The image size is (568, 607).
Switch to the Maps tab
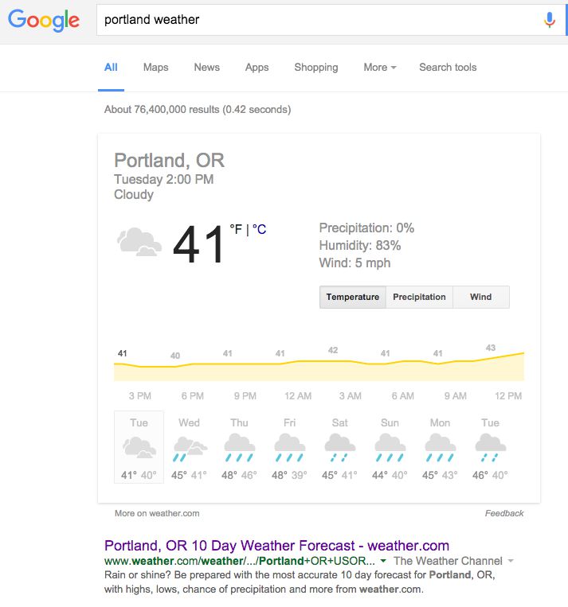coord(155,68)
